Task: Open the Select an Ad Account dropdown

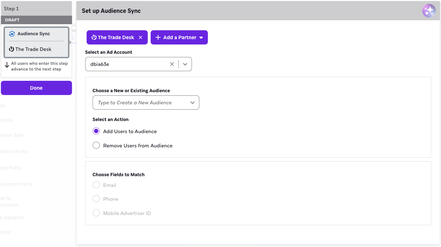Action: click(185, 64)
